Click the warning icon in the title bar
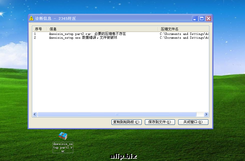245x161 pixels. (31, 18)
